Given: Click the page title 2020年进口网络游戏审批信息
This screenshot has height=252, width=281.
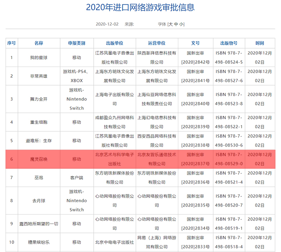Looking at the screenshot, I should coord(140,7).
